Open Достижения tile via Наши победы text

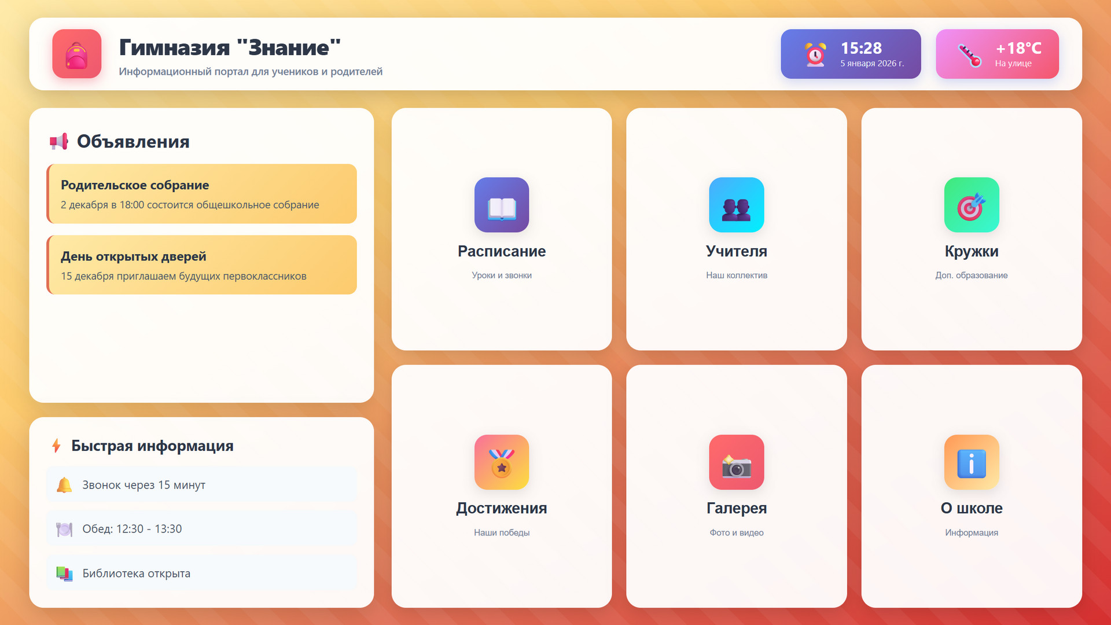coord(501,532)
